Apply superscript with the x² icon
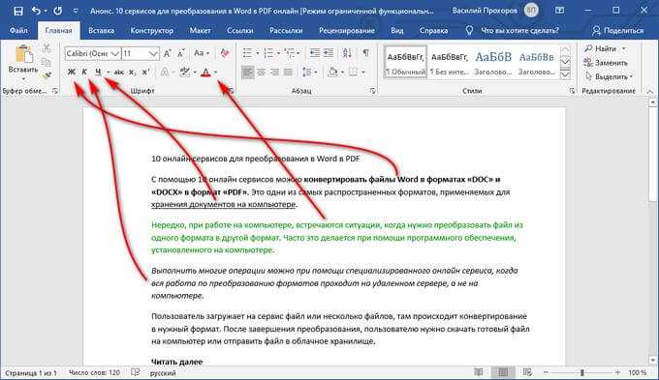This screenshot has width=659, height=380. (x=145, y=73)
